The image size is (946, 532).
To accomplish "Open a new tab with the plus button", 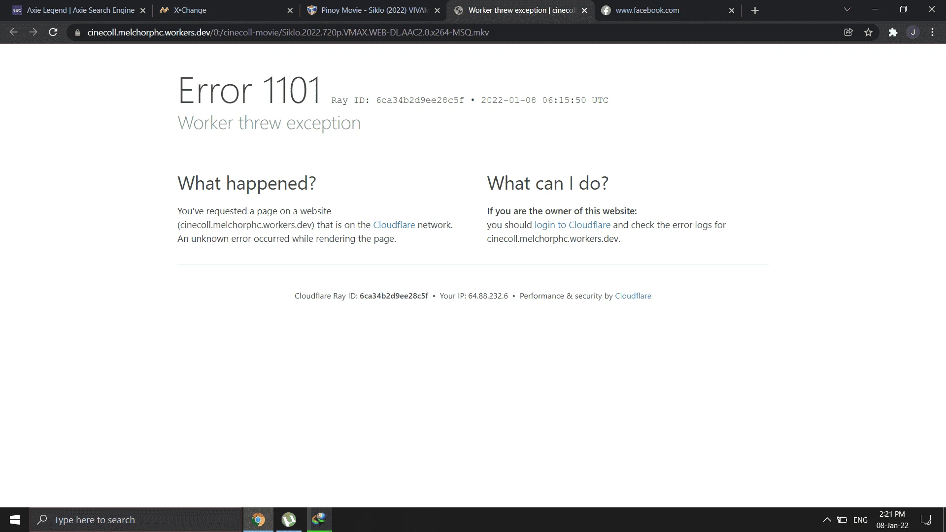I will click(755, 10).
